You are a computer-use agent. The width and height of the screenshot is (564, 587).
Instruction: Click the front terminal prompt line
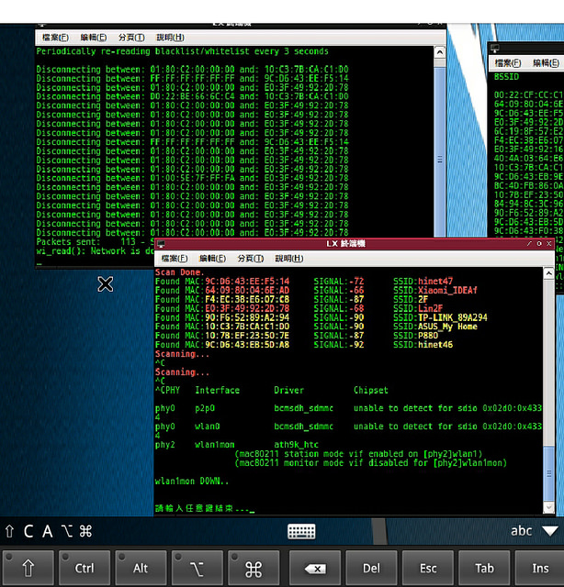tap(202, 507)
